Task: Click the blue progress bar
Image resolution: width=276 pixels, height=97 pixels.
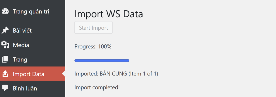Action: point(102,61)
